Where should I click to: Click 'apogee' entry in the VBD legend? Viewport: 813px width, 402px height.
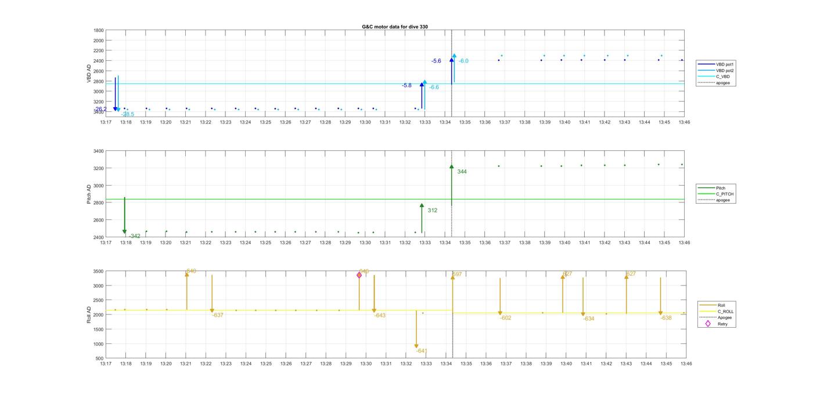[723, 82]
